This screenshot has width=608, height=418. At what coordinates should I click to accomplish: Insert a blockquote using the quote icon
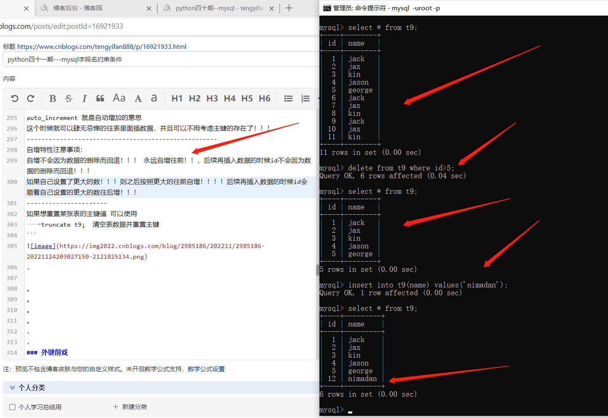[x=100, y=99]
